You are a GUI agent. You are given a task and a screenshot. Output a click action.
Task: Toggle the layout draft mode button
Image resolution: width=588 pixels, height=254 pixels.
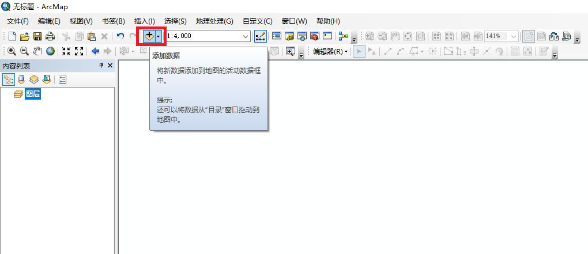click(529, 36)
